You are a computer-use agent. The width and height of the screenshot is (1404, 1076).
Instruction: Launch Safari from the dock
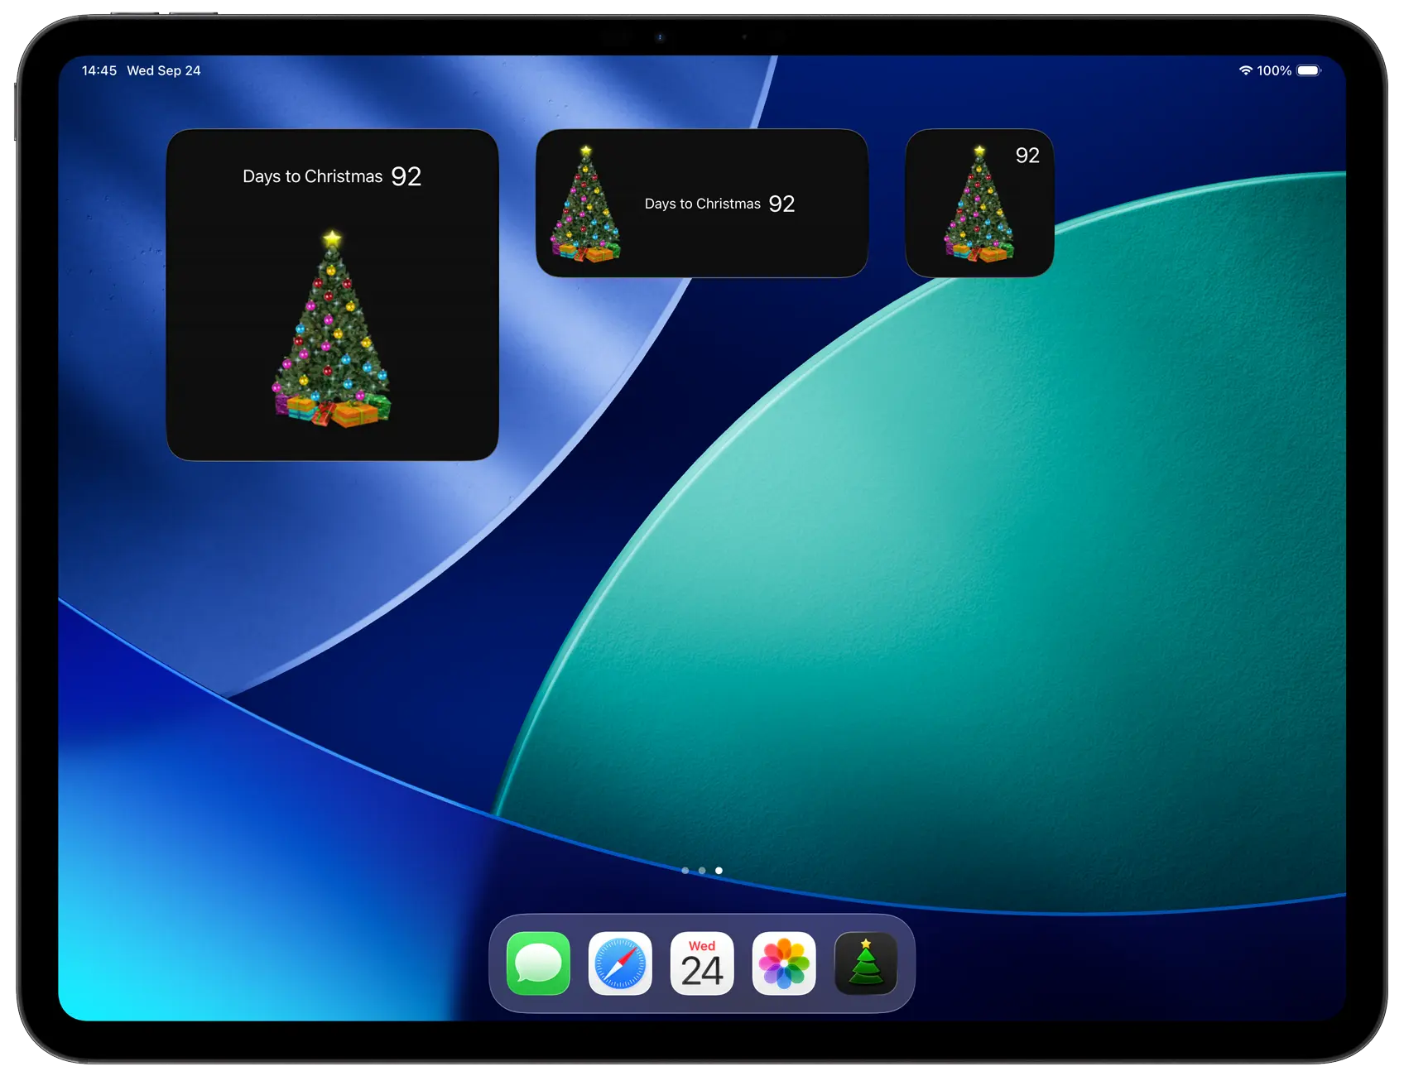pos(619,963)
